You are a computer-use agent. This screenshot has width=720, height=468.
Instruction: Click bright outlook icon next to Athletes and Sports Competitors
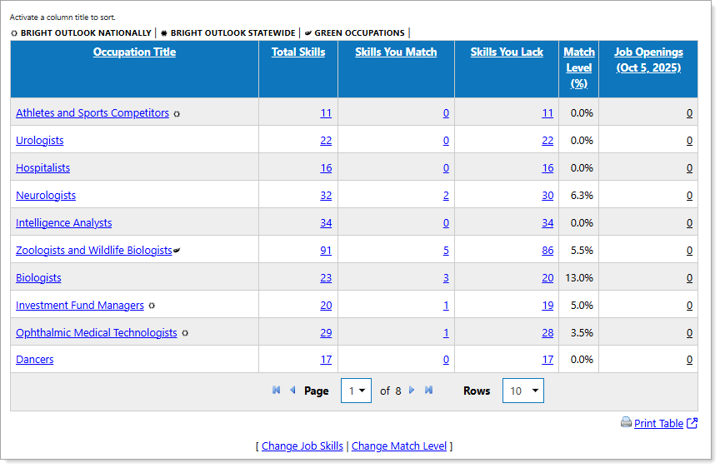click(x=177, y=113)
